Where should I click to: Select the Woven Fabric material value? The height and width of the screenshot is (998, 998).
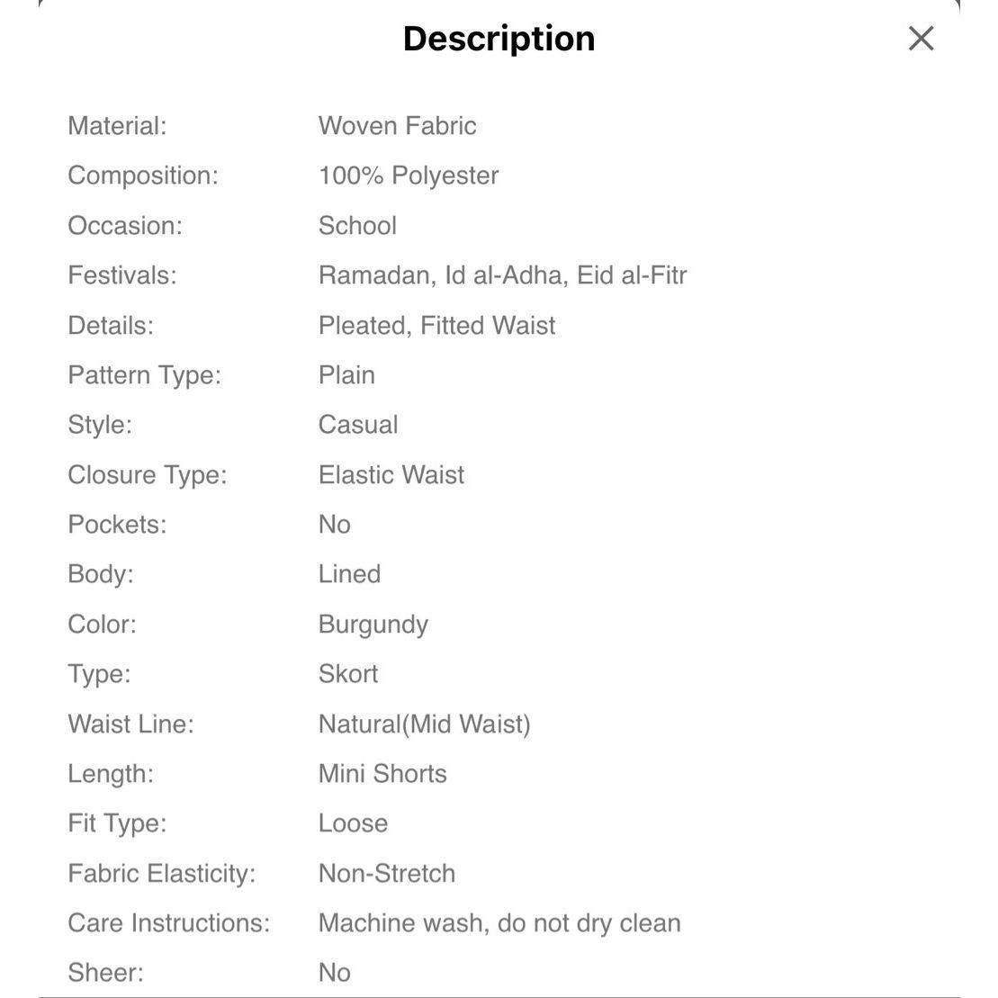click(397, 125)
